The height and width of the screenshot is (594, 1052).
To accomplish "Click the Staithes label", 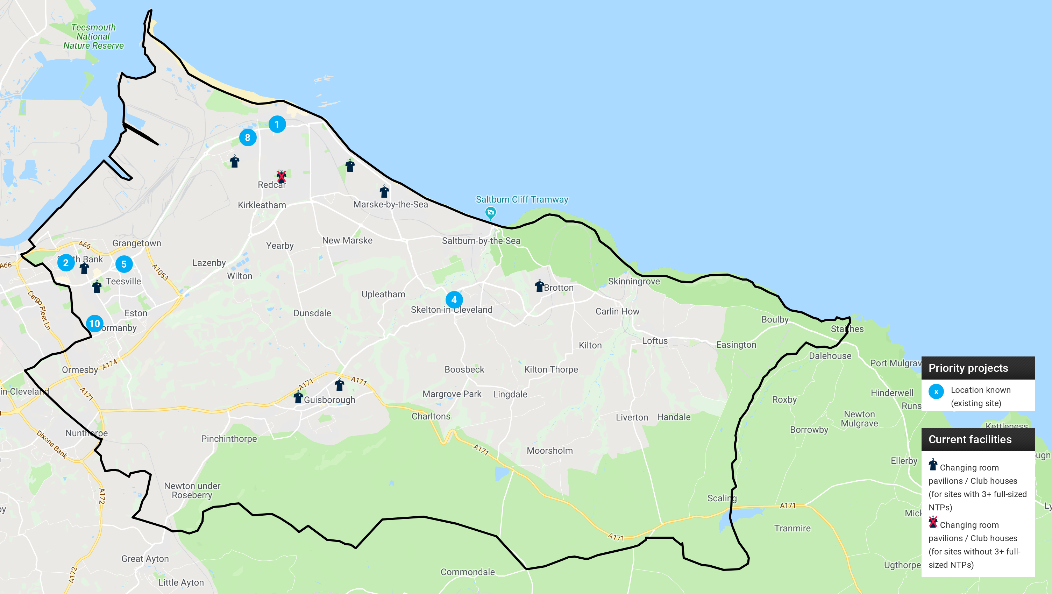I will [x=847, y=329].
